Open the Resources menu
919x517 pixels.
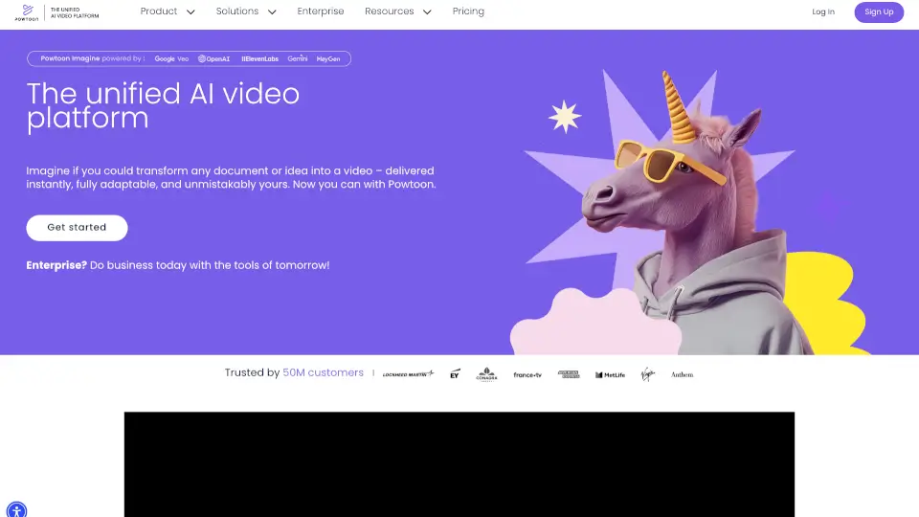click(390, 11)
